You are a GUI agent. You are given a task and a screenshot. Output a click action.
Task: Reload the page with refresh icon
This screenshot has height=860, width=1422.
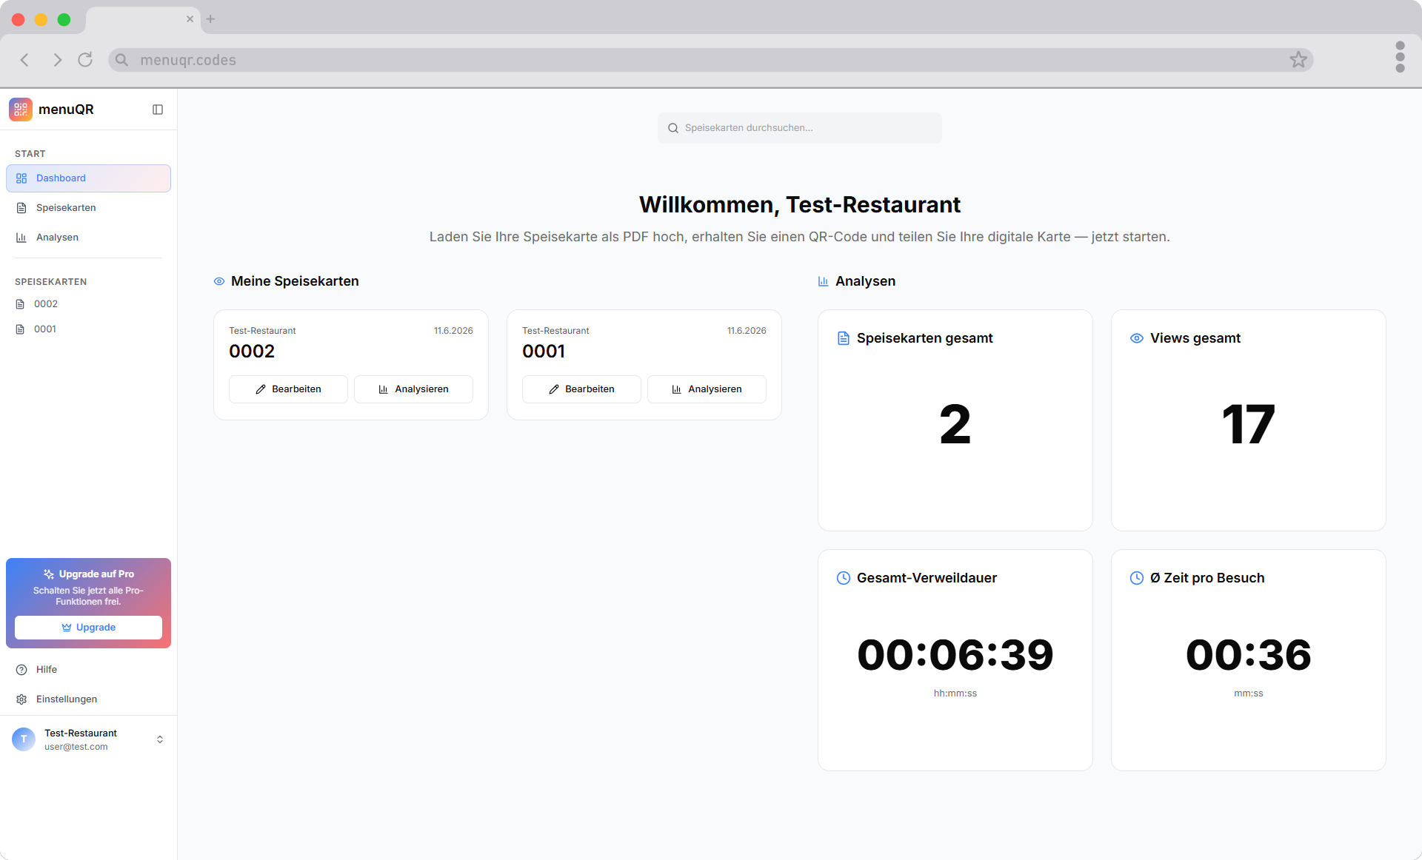(85, 60)
